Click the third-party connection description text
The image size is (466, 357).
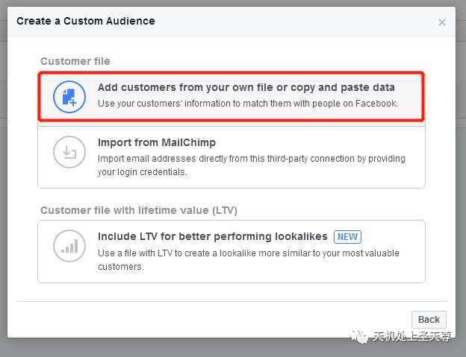pos(252,165)
